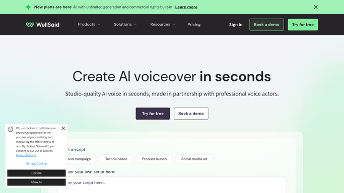Click the green Try for free button
Viewport: 344px width, 193px height.
coord(303,25)
